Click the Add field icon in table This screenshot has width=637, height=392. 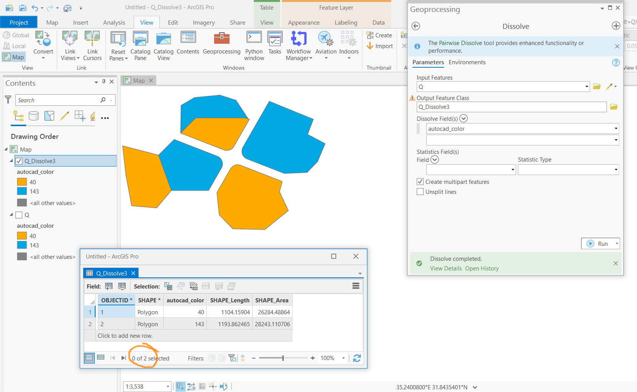(109, 286)
